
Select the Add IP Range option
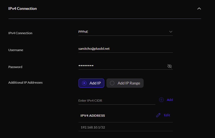(x=125, y=83)
